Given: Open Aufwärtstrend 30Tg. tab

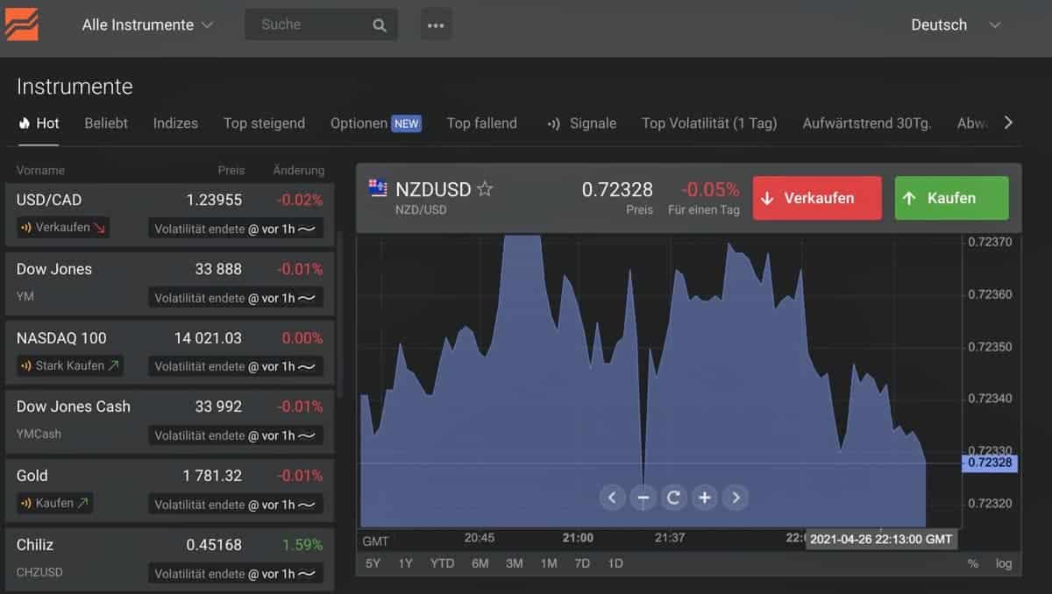Looking at the screenshot, I should pos(867,124).
